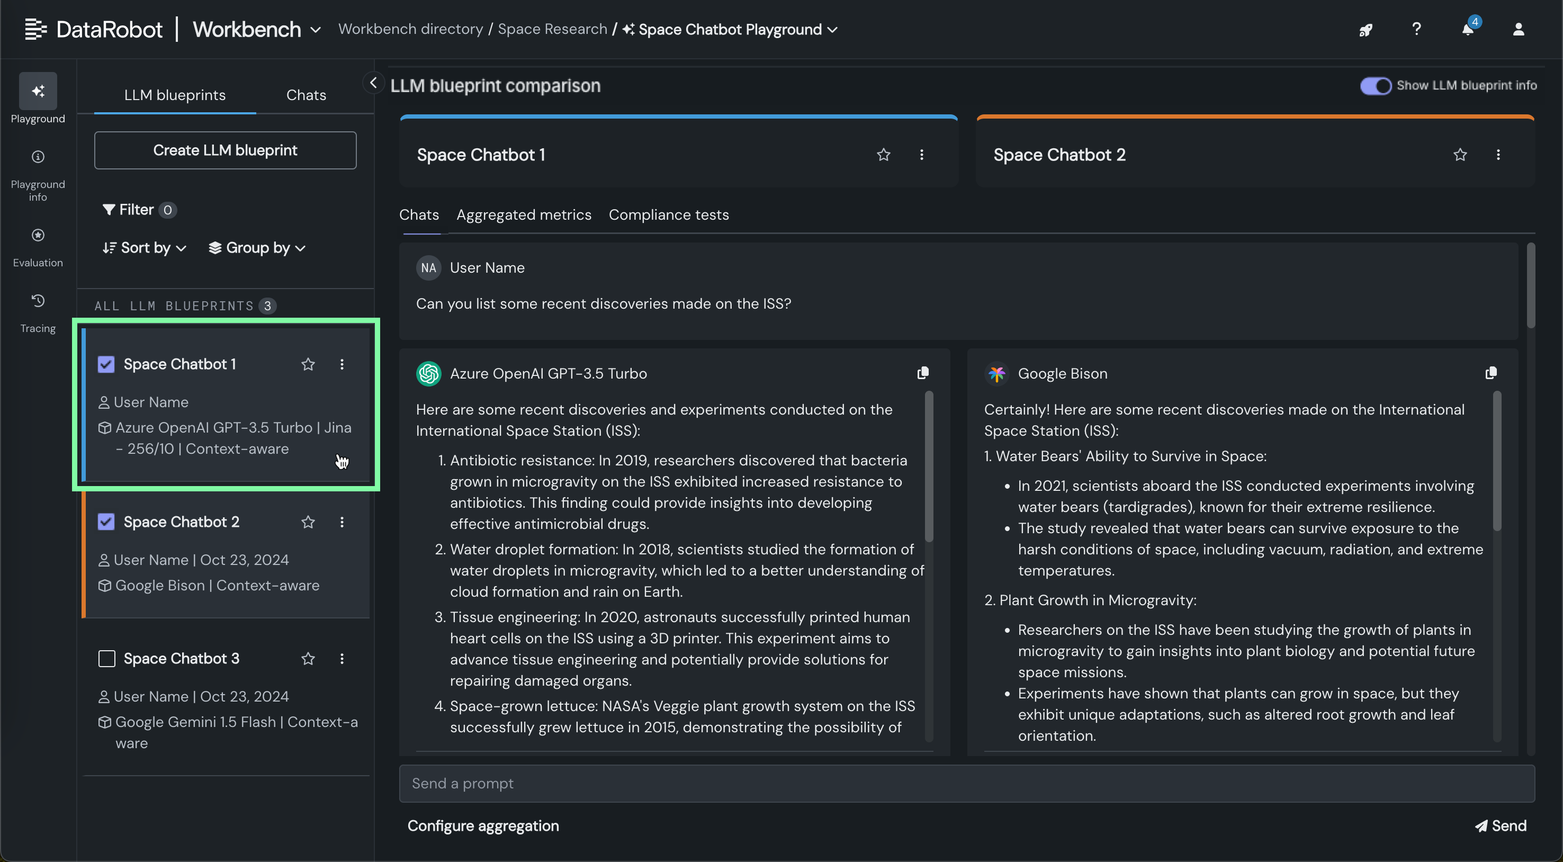Uncheck the Space Chatbot 1 checkbox

(106, 364)
